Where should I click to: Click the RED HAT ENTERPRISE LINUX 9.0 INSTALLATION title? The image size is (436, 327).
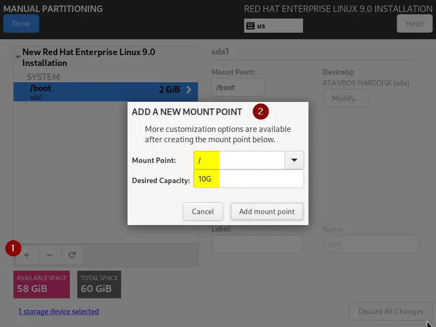(338, 9)
